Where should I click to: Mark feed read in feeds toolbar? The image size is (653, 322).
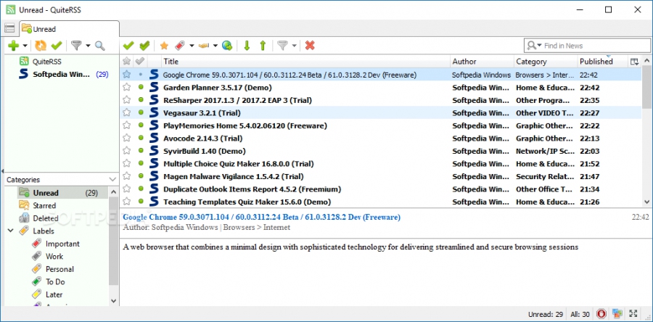click(56, 46)
